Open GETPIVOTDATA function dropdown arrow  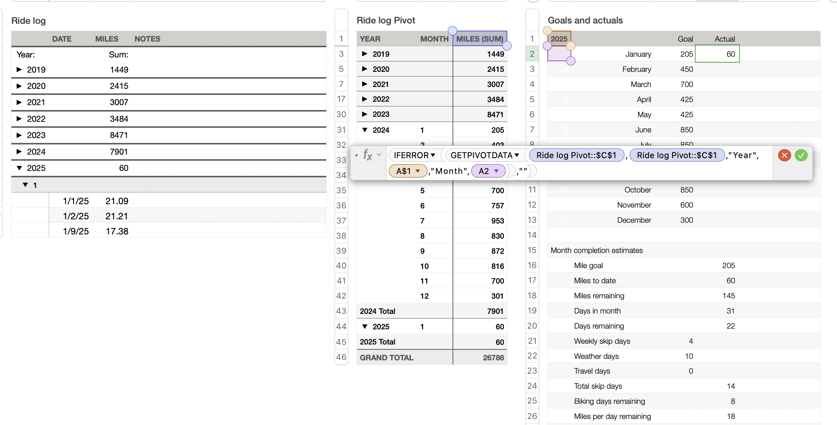coord(517,155)
